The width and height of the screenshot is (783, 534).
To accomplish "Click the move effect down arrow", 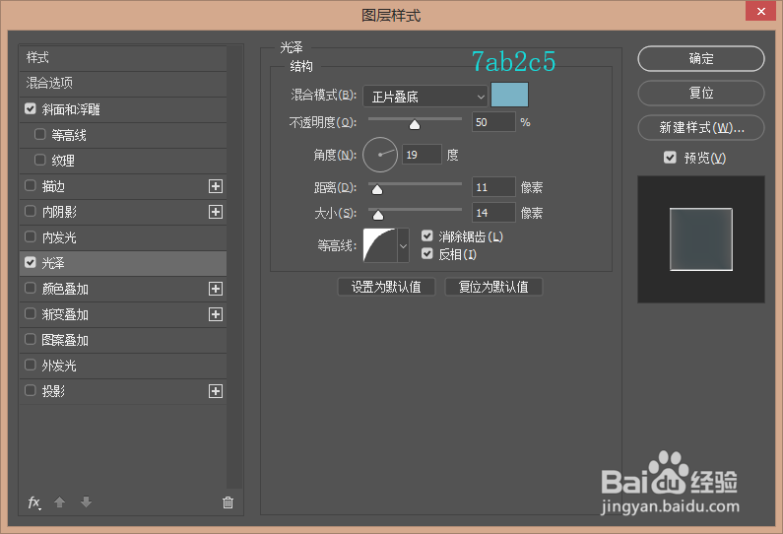I will pyautogui.click(x=86, y=502).
